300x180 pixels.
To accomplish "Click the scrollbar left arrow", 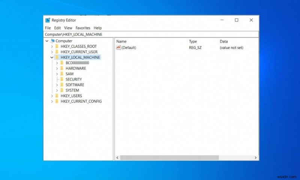I will [x=117, y=157].
